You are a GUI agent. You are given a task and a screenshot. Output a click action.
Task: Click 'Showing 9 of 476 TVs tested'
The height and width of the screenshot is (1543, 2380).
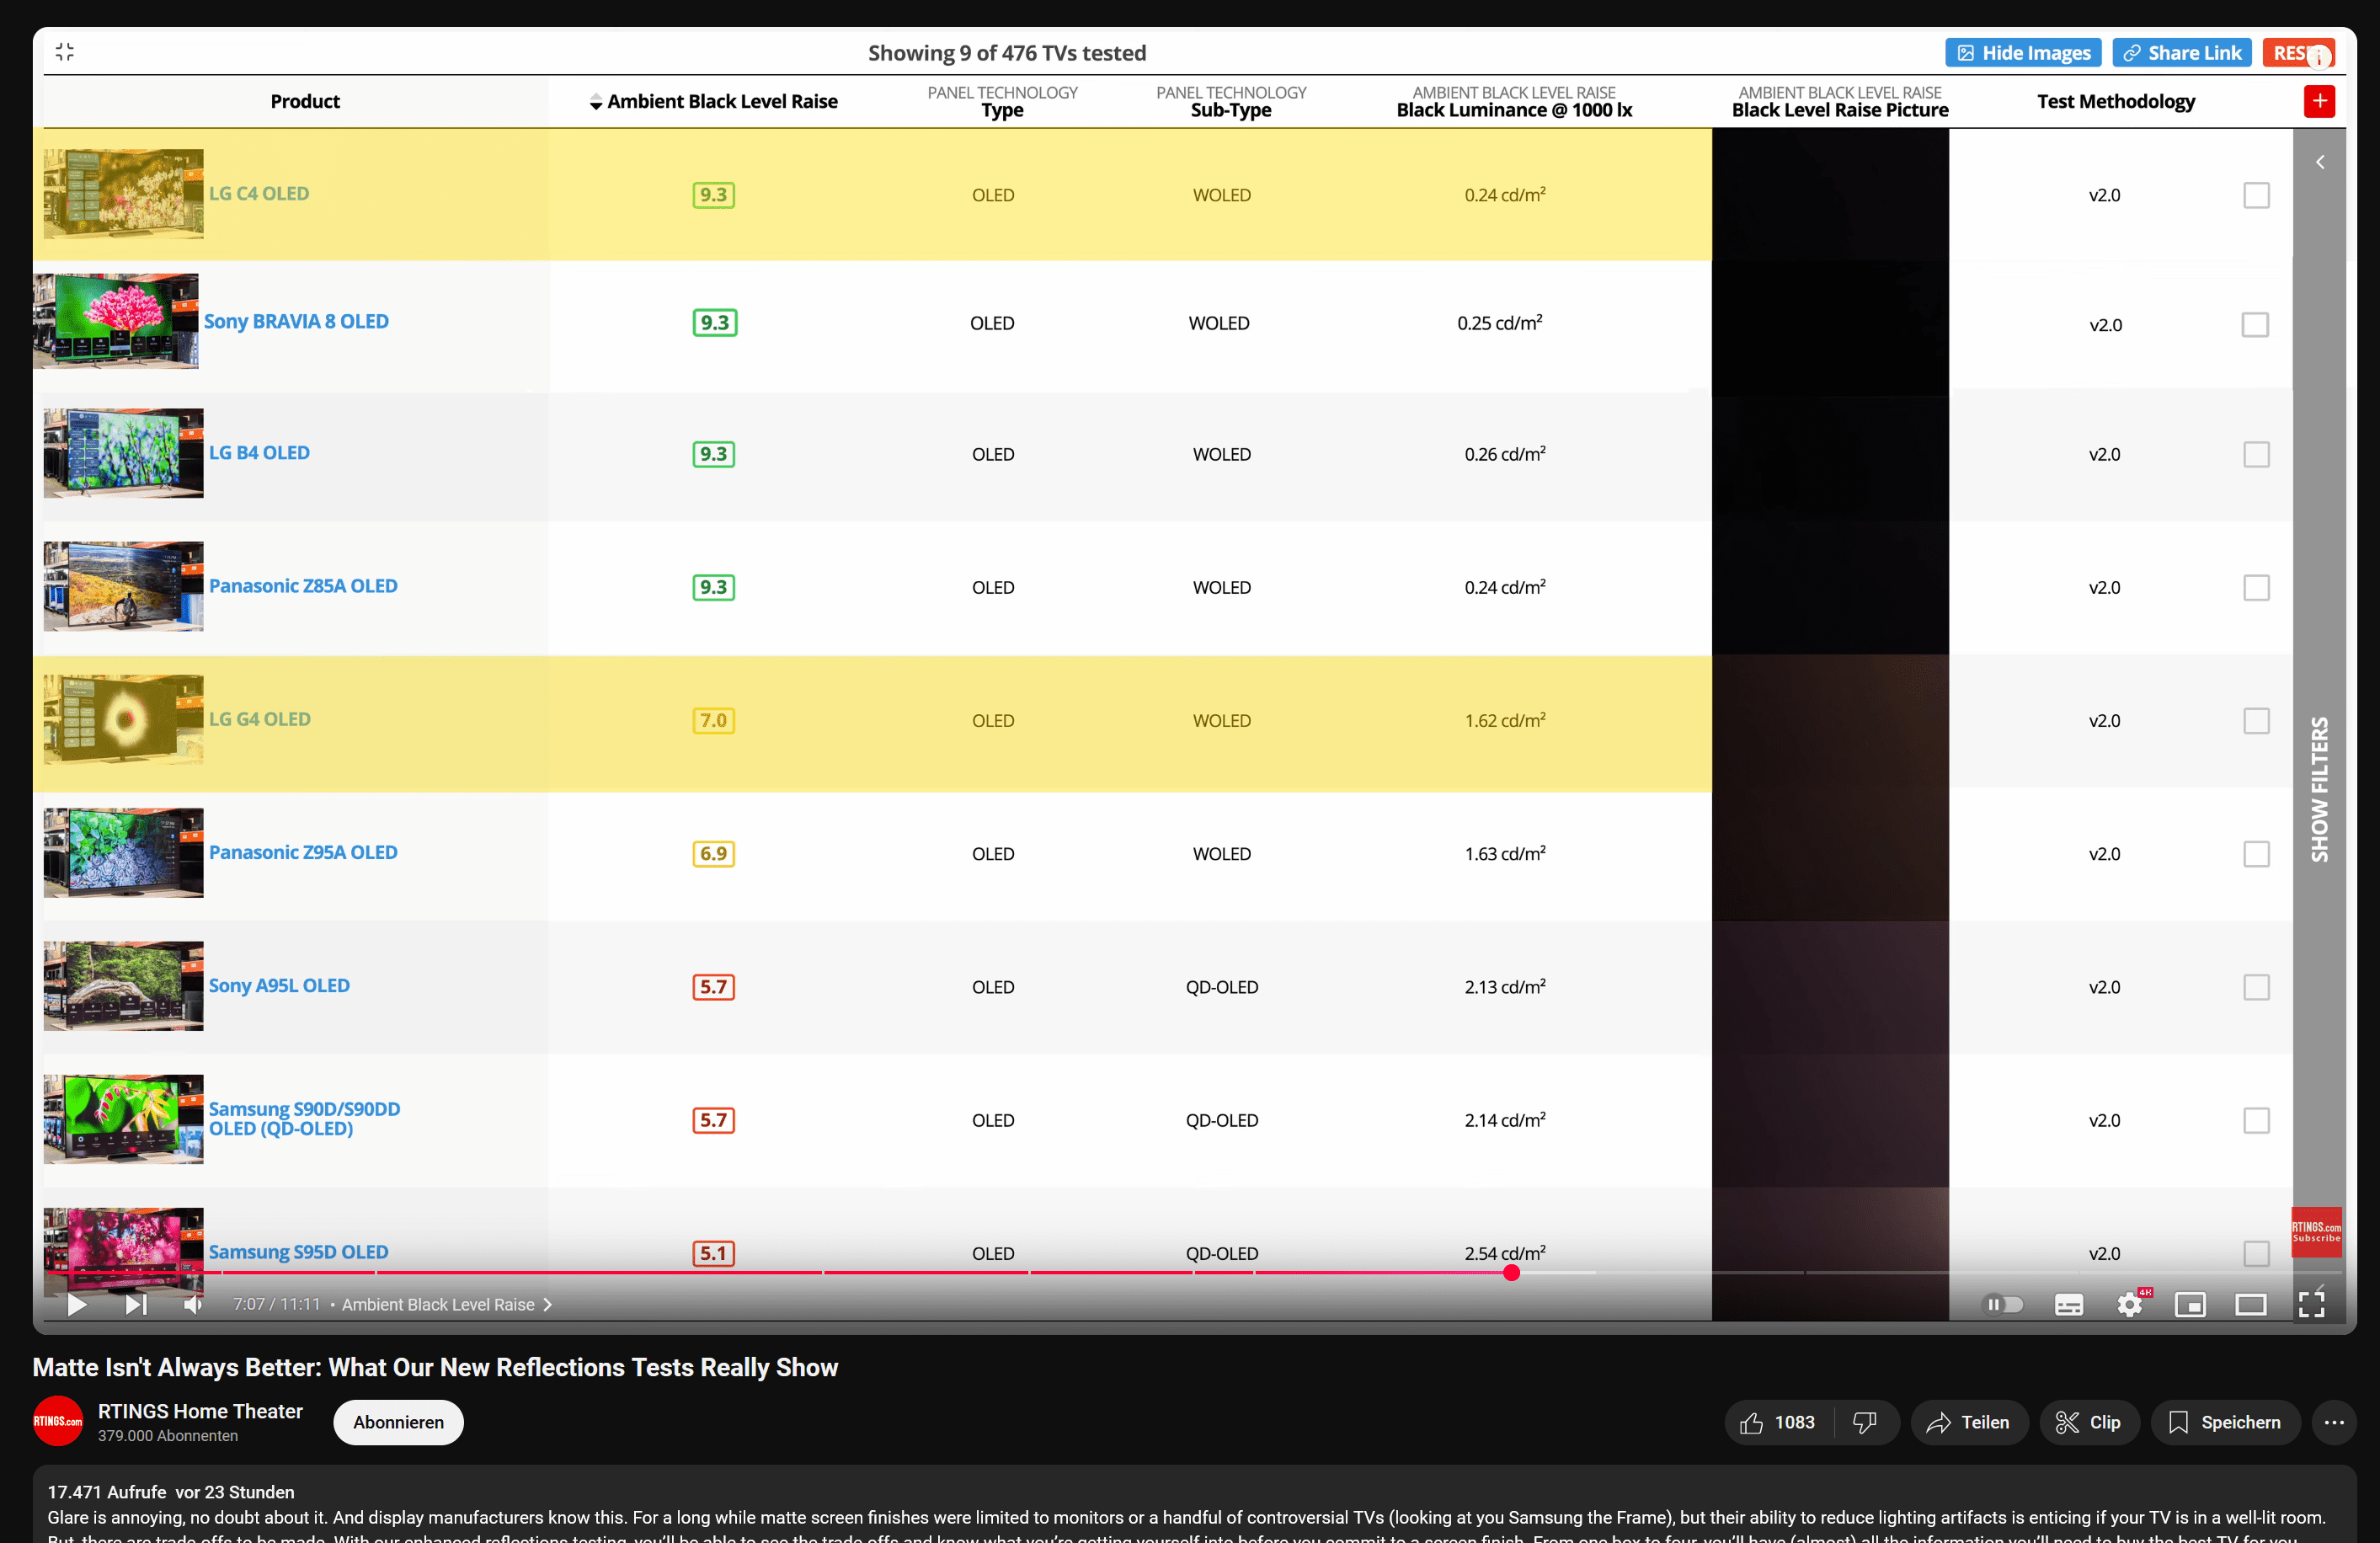tap(1006, 53)
